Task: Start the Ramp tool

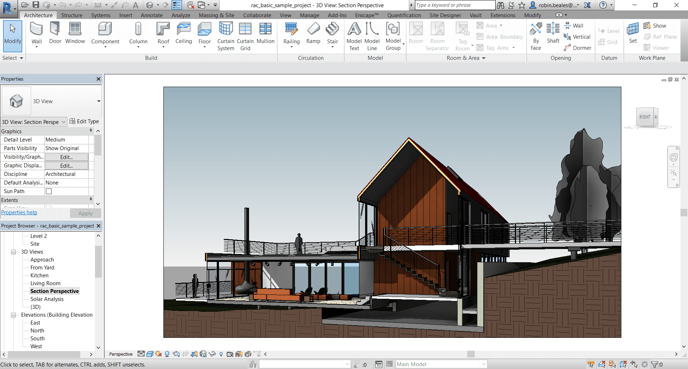Action: [x=313, y=32]
